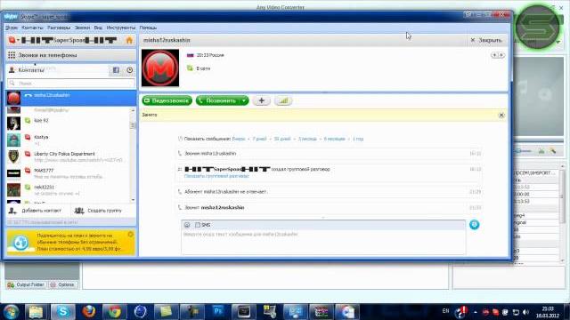This screenshot has height=320, width=570.
Task: Select the contact MAKS777
Action: (68, 173)
